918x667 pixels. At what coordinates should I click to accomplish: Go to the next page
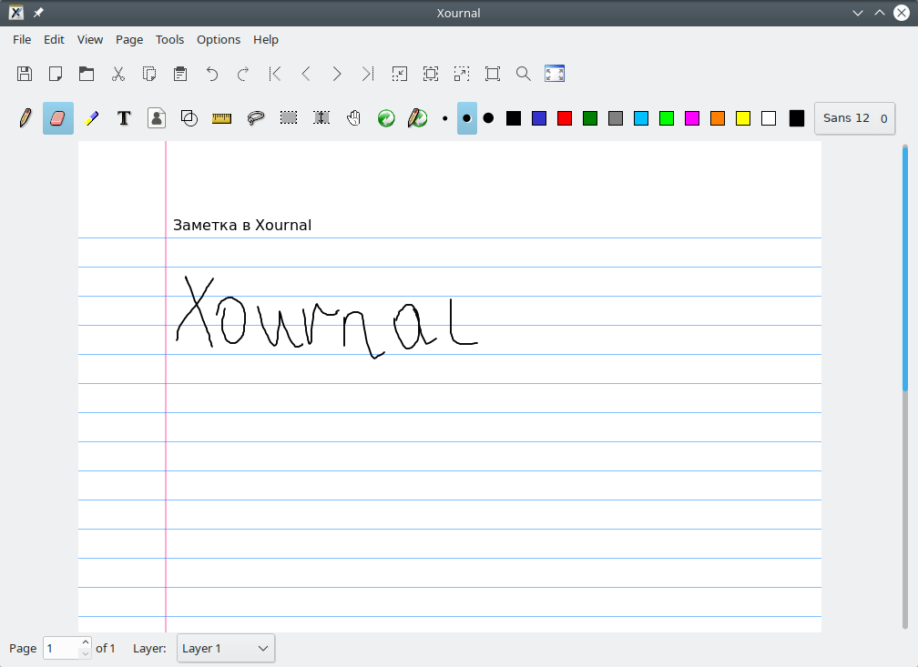(x=337, y=74)
